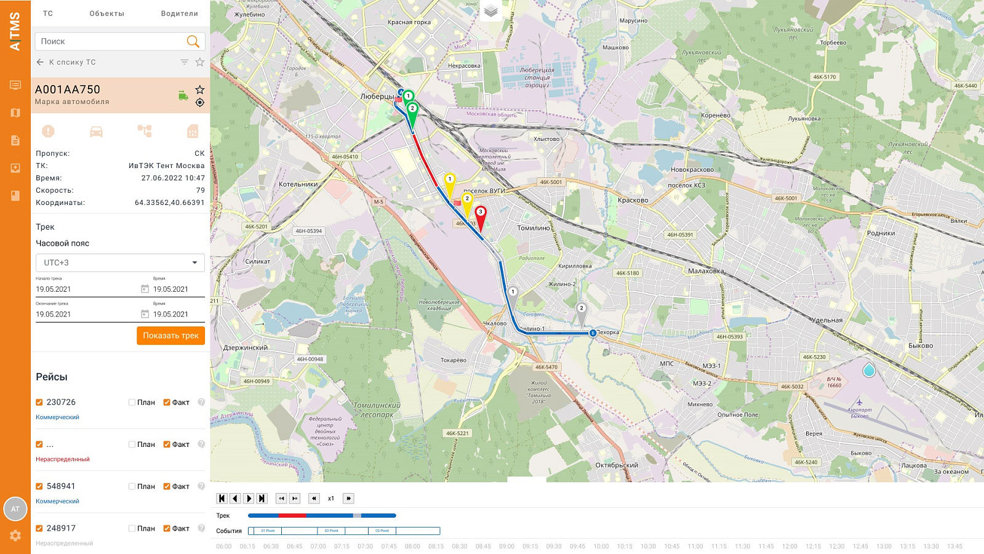This screenshot has width=984, height=554.
Task: Open calendar for track start date
Action: pyautogui.click(x=145, y=289)
